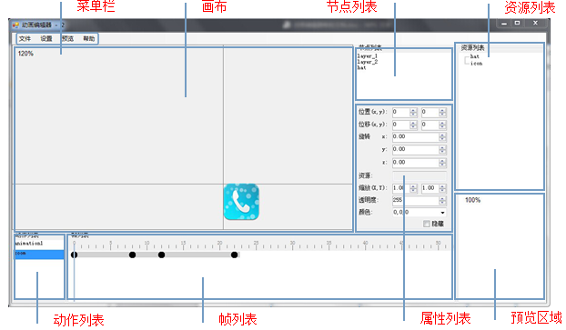
Task: Select the keyframe dot at frame 0
Action: [x=74, y=255]
